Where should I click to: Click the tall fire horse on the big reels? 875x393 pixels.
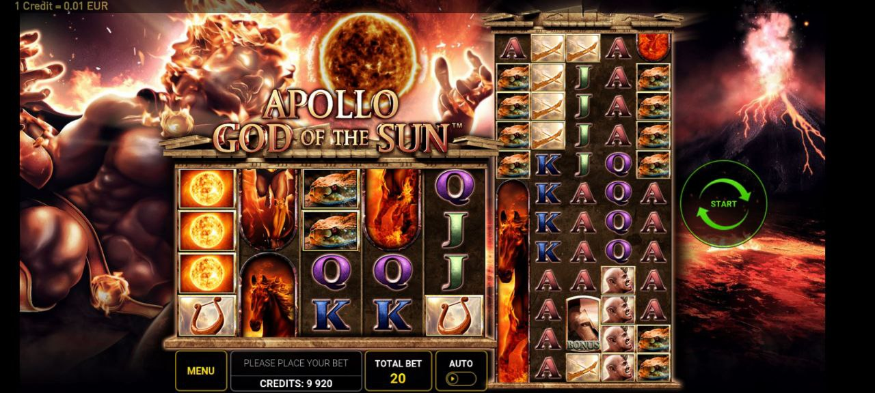(514, 281)
